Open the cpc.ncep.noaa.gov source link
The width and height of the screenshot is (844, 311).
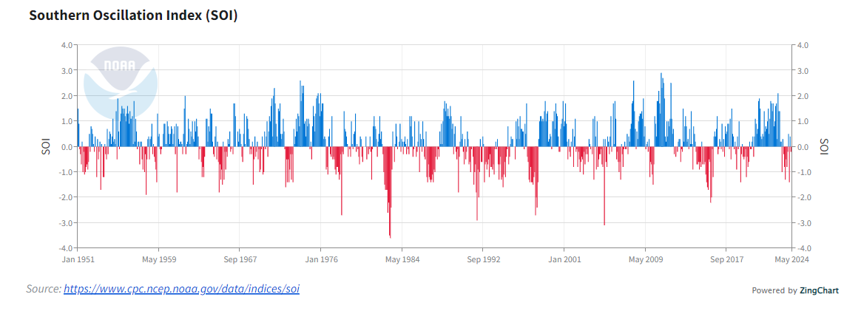point(181,289)
